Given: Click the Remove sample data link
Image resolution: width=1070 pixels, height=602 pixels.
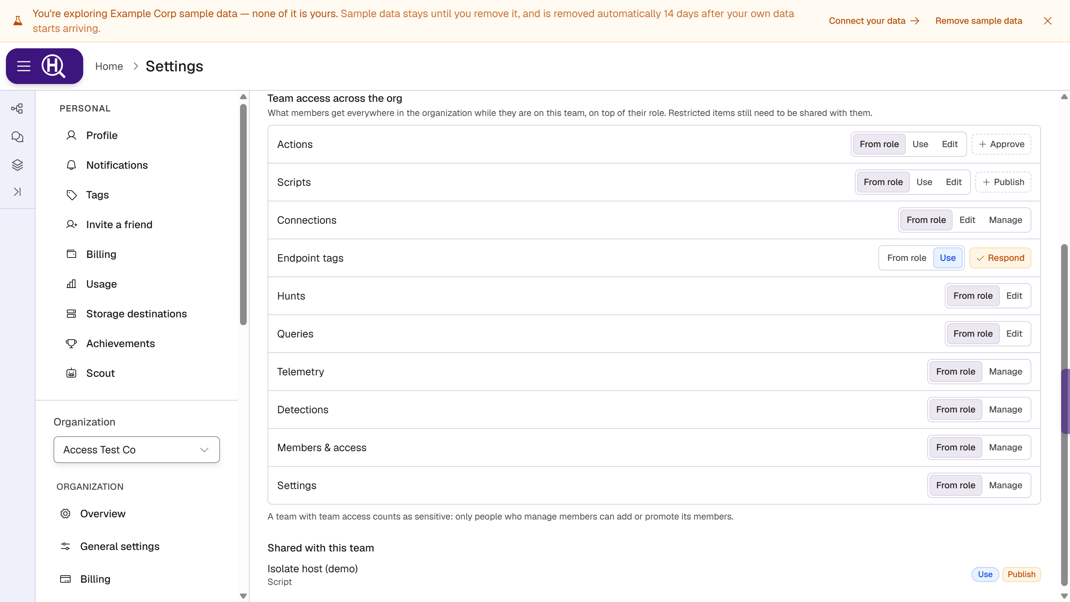Looking at the screenshot, I should [x=979, y=21].
